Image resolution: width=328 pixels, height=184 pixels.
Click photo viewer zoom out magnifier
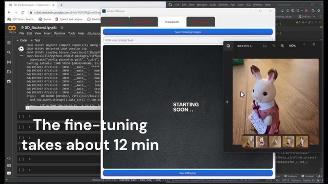[x=274, y=45]
